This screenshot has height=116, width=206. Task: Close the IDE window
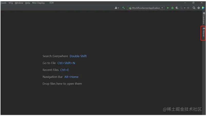tap(202, 3)
